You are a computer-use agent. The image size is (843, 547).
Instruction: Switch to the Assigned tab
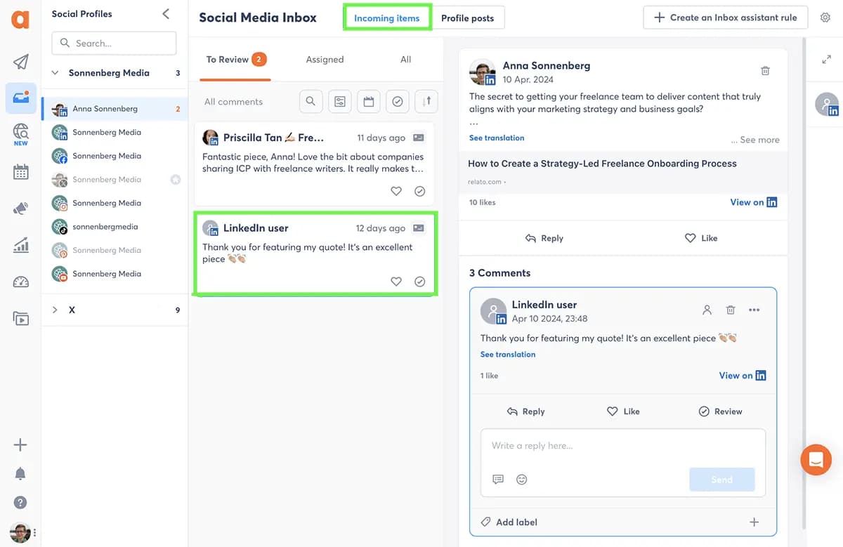pos(325,60)
